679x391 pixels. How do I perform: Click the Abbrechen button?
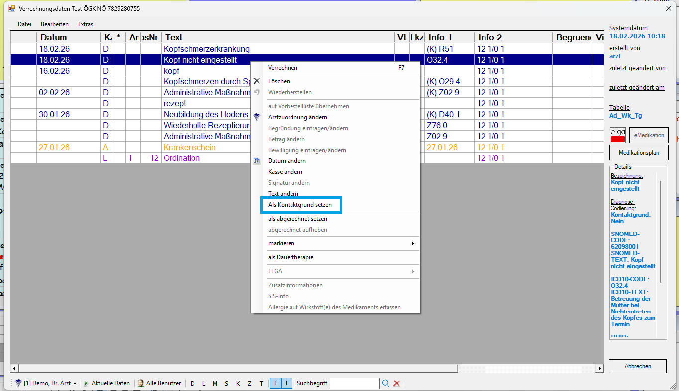click(x=638, y=366)
